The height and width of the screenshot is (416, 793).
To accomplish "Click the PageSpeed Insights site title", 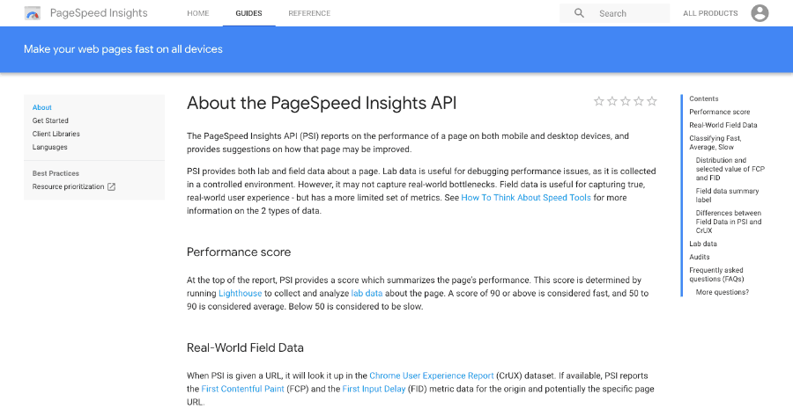I will (x=99, y=13).
